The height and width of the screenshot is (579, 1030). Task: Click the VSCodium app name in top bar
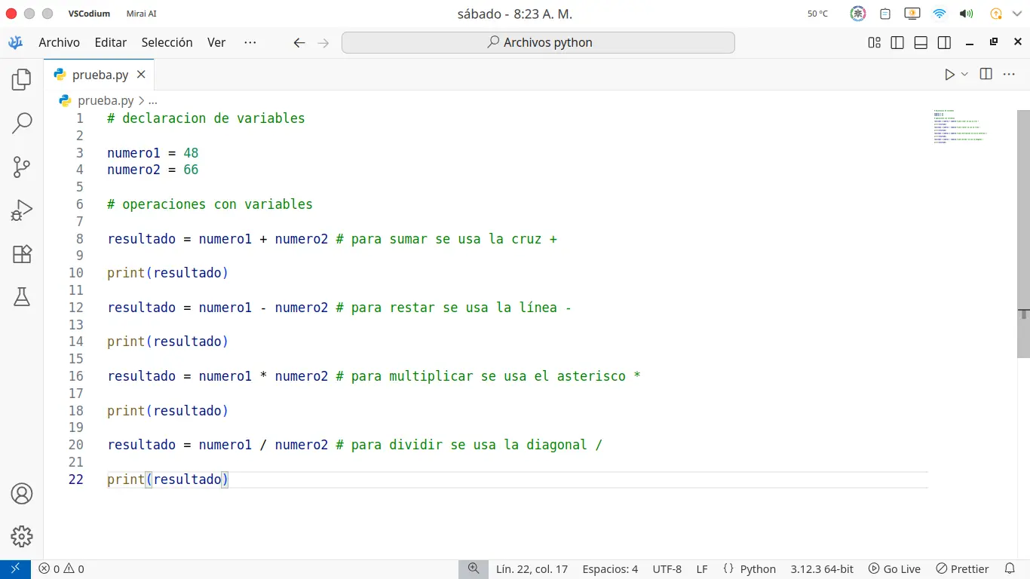(89, 14)
